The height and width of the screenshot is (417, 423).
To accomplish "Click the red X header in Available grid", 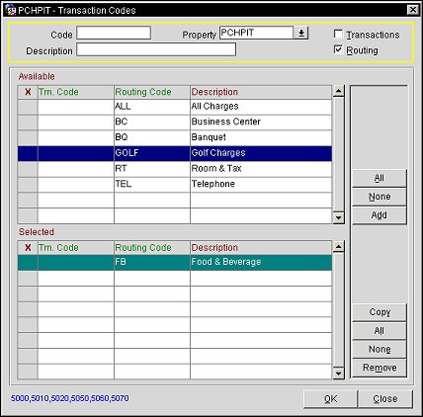I will point(28,92).
